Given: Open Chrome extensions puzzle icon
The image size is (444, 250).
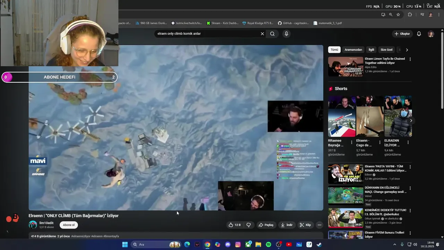Looking at the screenshot, I should pos(410,15).
